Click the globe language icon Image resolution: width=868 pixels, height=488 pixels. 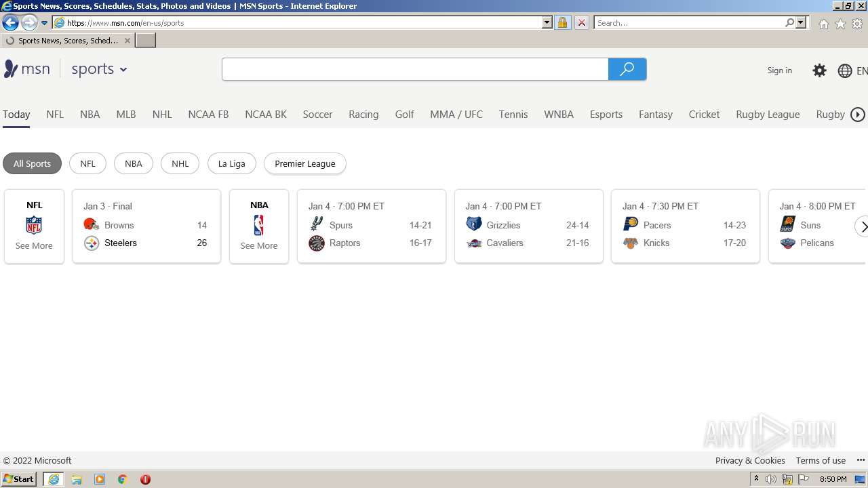tap(845, 70)
